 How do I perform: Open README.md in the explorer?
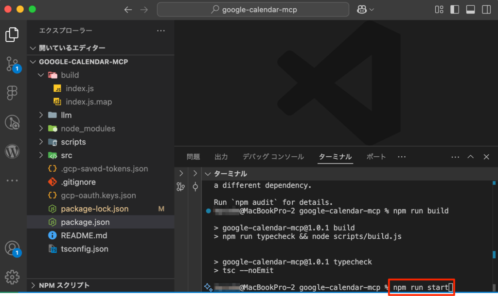84,235
